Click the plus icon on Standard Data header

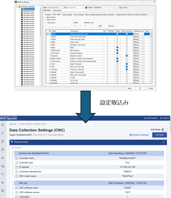(163, 142)
